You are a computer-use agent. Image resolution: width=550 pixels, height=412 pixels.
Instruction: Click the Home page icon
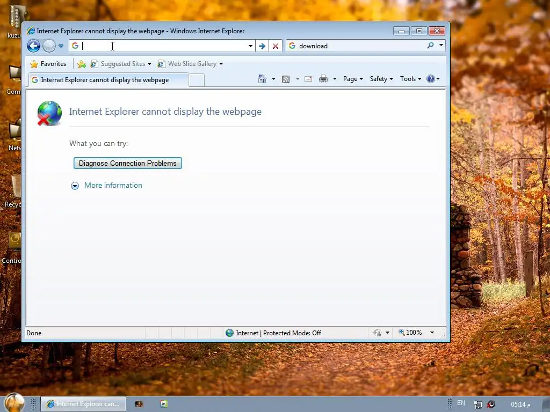click(x=262, y=79)
